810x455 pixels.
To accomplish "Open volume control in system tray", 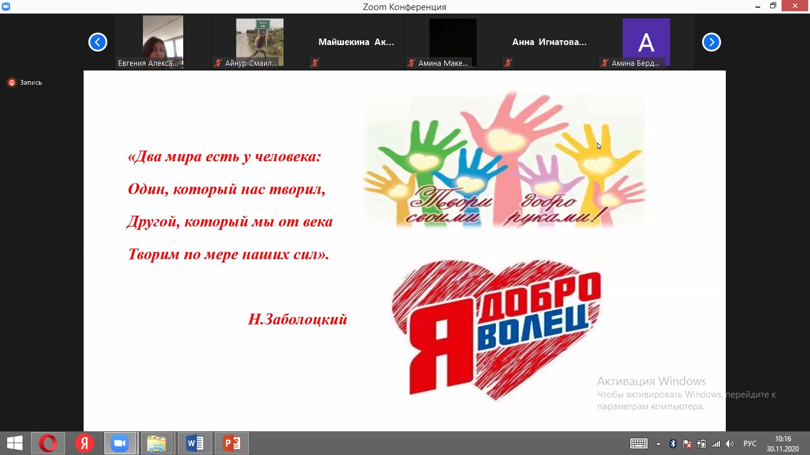I will (729, 444).
